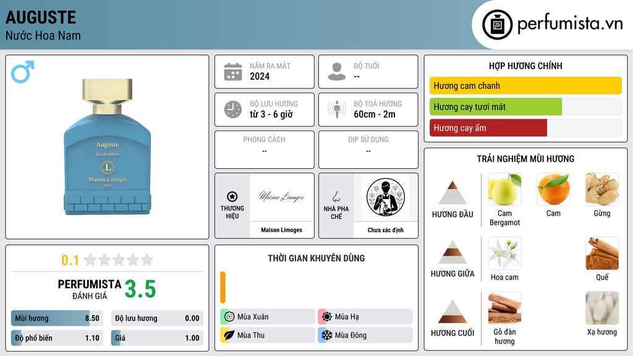
Task: Click the person silhouette age icon
Action: pos(337,72)
